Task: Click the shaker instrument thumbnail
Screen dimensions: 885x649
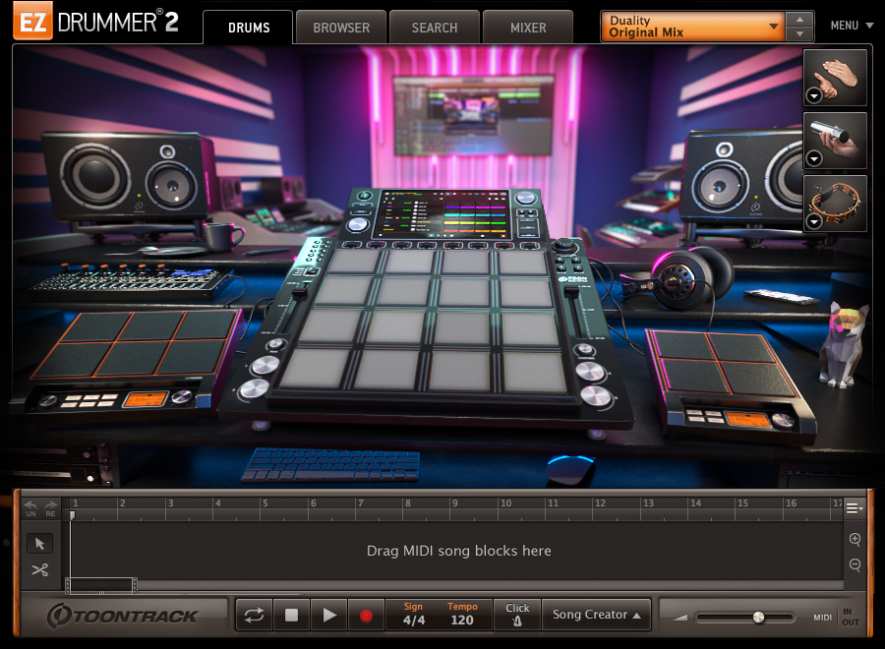Action: tap(835, 141)
